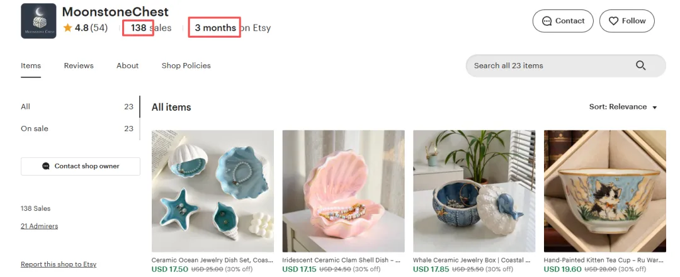Open the About tab
Viewport: 680px width, 277px height.
point(127,65)
